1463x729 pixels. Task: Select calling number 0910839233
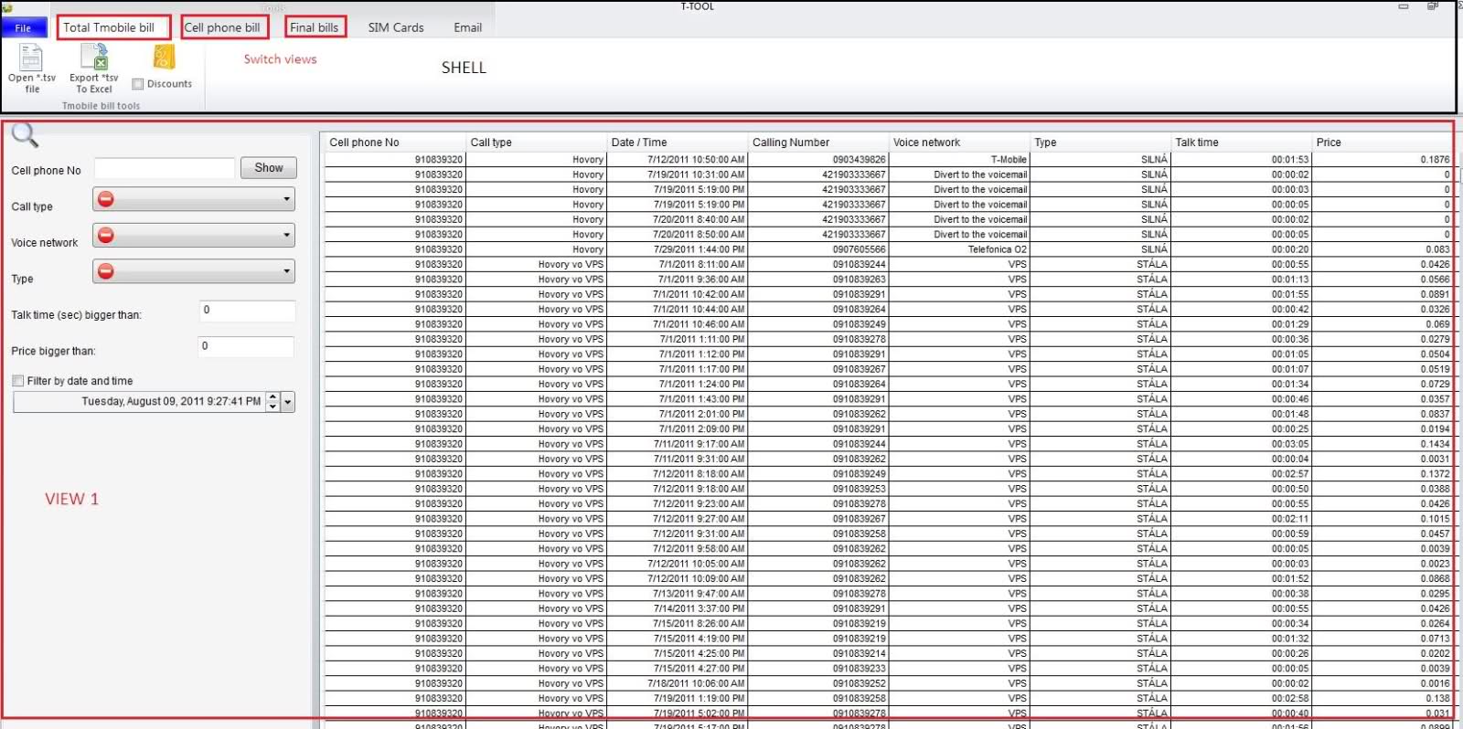pos(818,669)
